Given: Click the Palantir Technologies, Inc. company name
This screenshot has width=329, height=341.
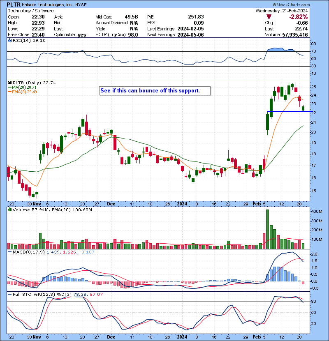Looking at the screenshot, I should point(47,5).
